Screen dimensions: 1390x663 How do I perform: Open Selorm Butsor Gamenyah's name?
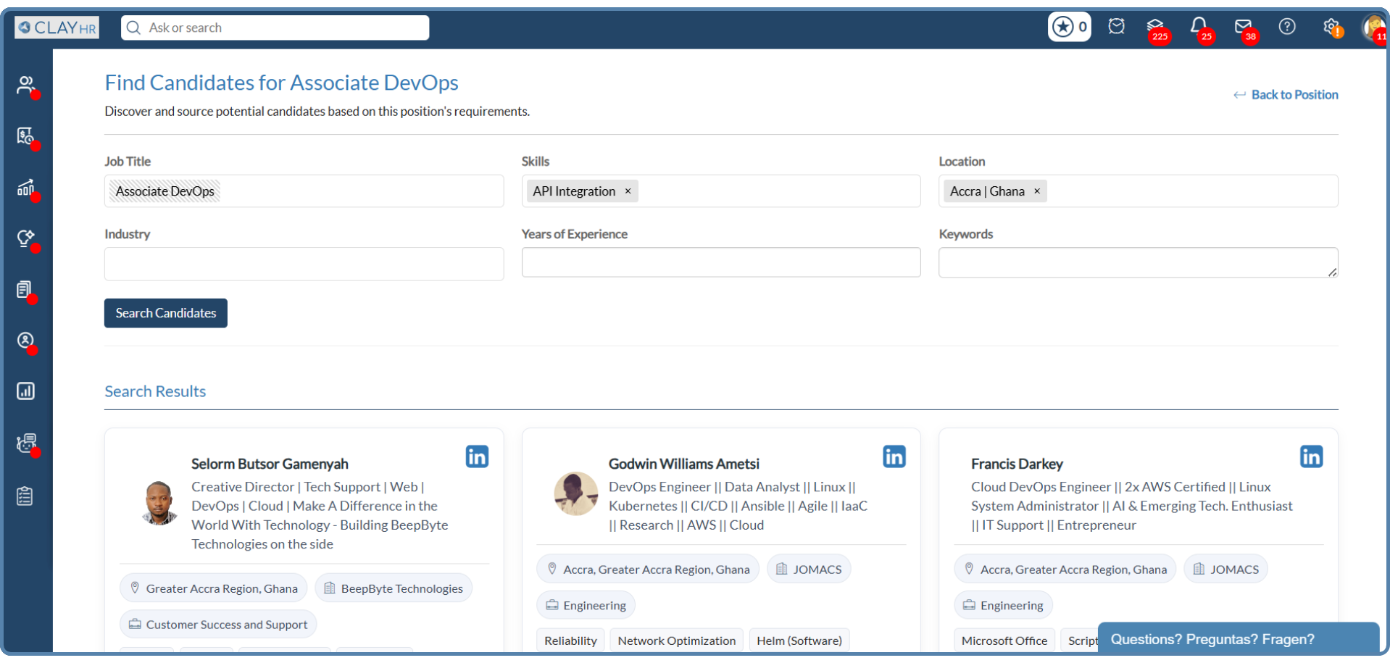[270, 464]
